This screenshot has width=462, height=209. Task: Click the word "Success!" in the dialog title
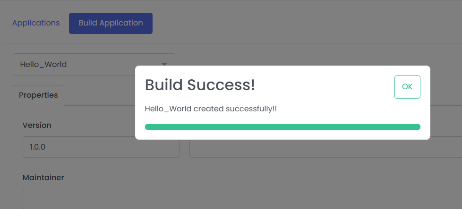[x=221, y=85]
